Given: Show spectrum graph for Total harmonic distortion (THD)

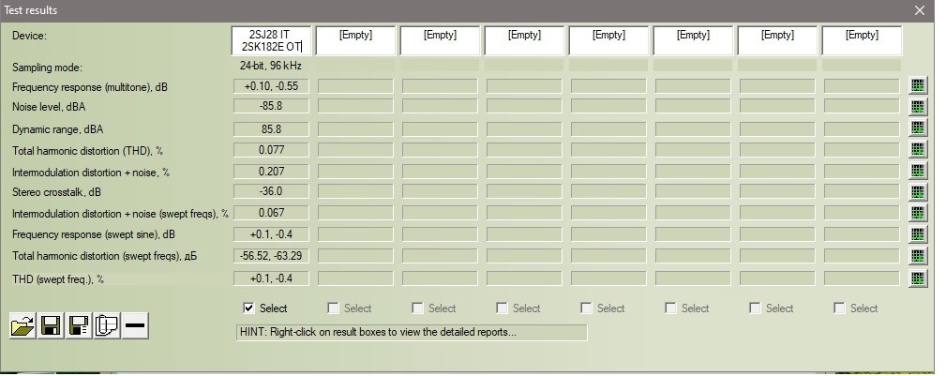Looking at the screenshot, I should click(x=918, y=149).
